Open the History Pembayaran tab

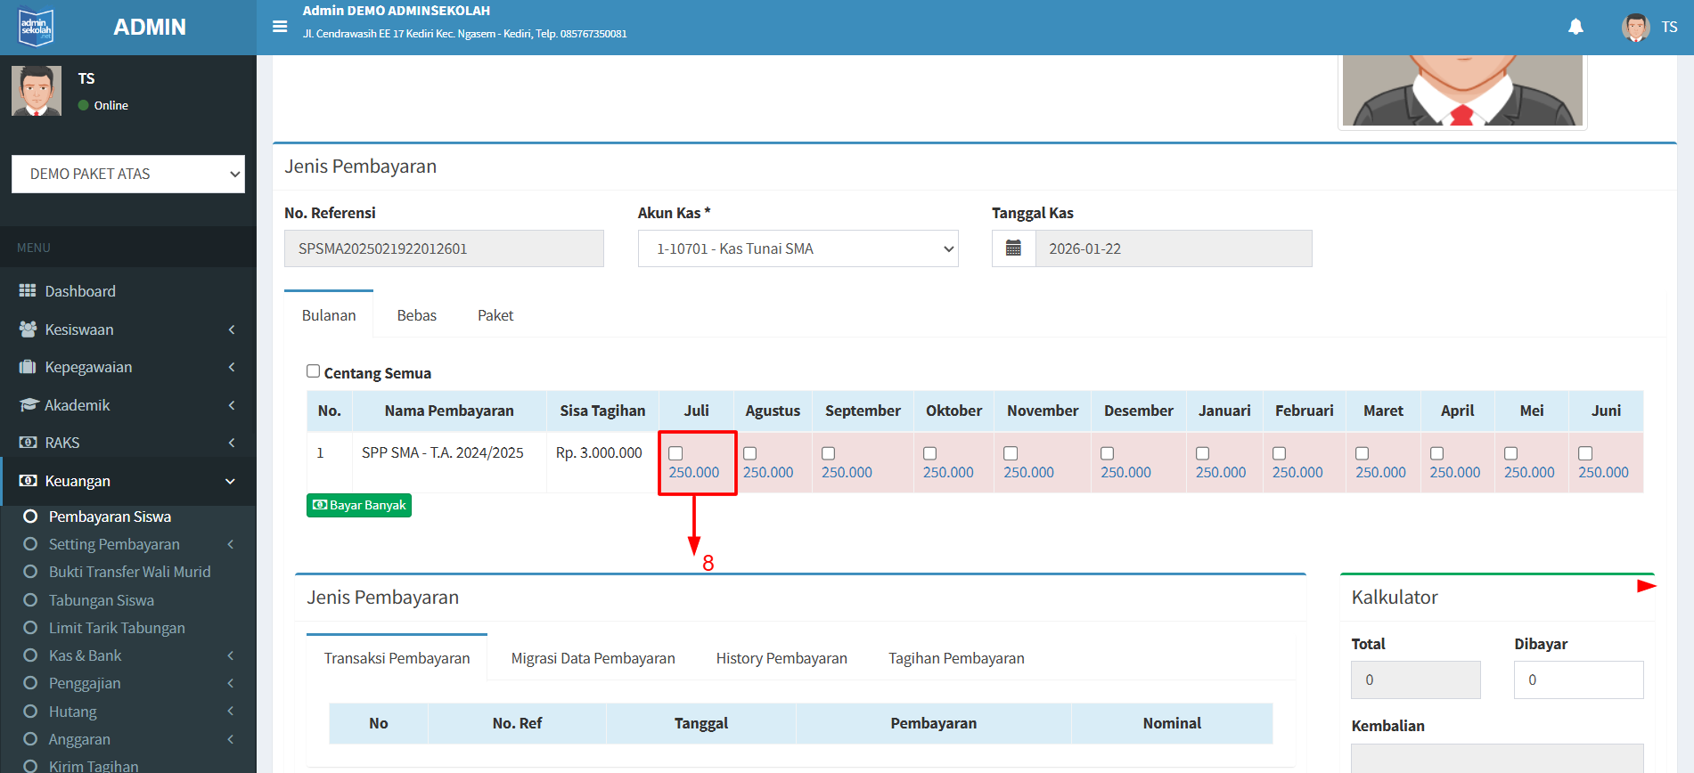(781, 658)
